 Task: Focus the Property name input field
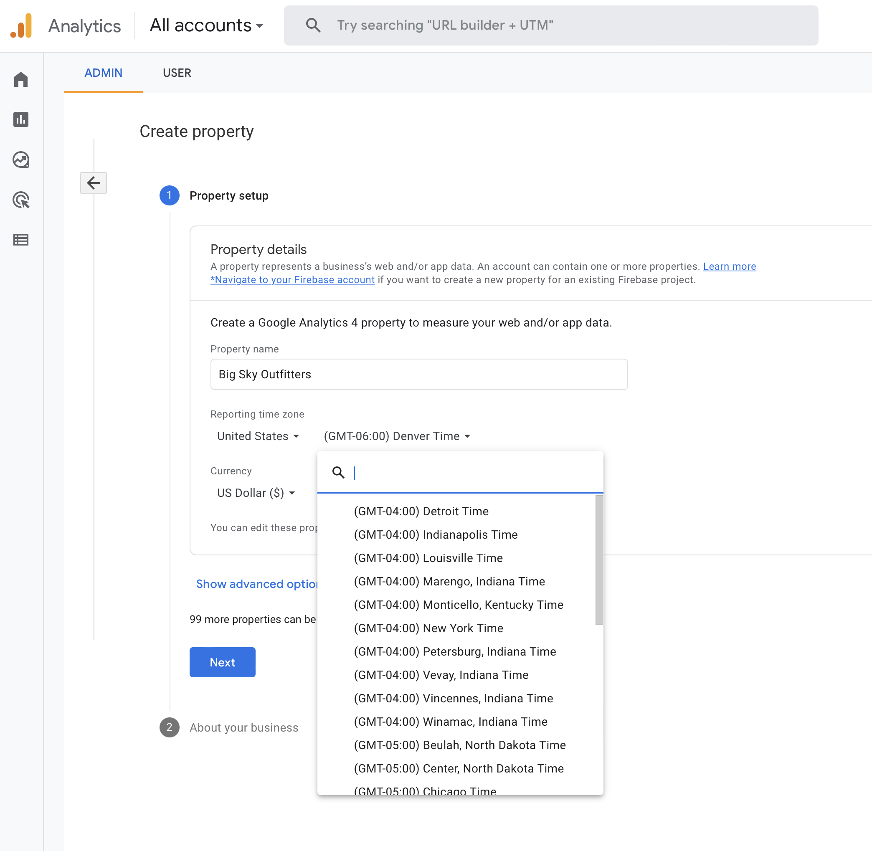click(419, 375)
